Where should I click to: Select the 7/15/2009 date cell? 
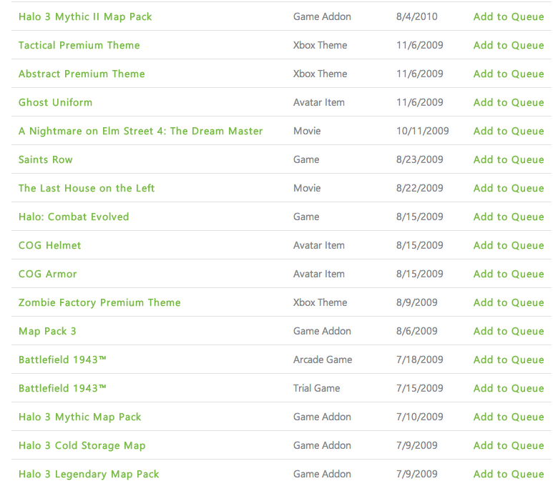coord(419,388)
